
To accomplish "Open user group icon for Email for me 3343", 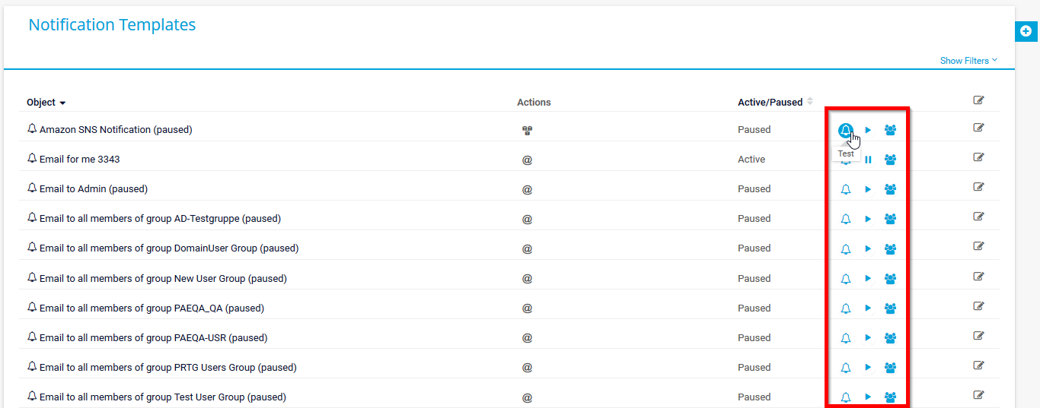I will pos(890,160).
